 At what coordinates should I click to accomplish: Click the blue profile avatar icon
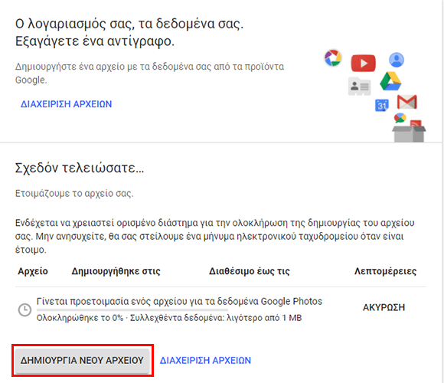pyautogui.click(x=397, y=60)
